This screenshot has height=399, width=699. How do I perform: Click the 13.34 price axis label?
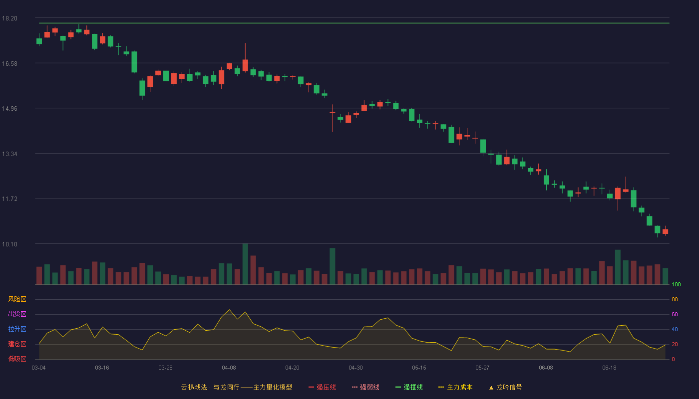click(9, 154)
